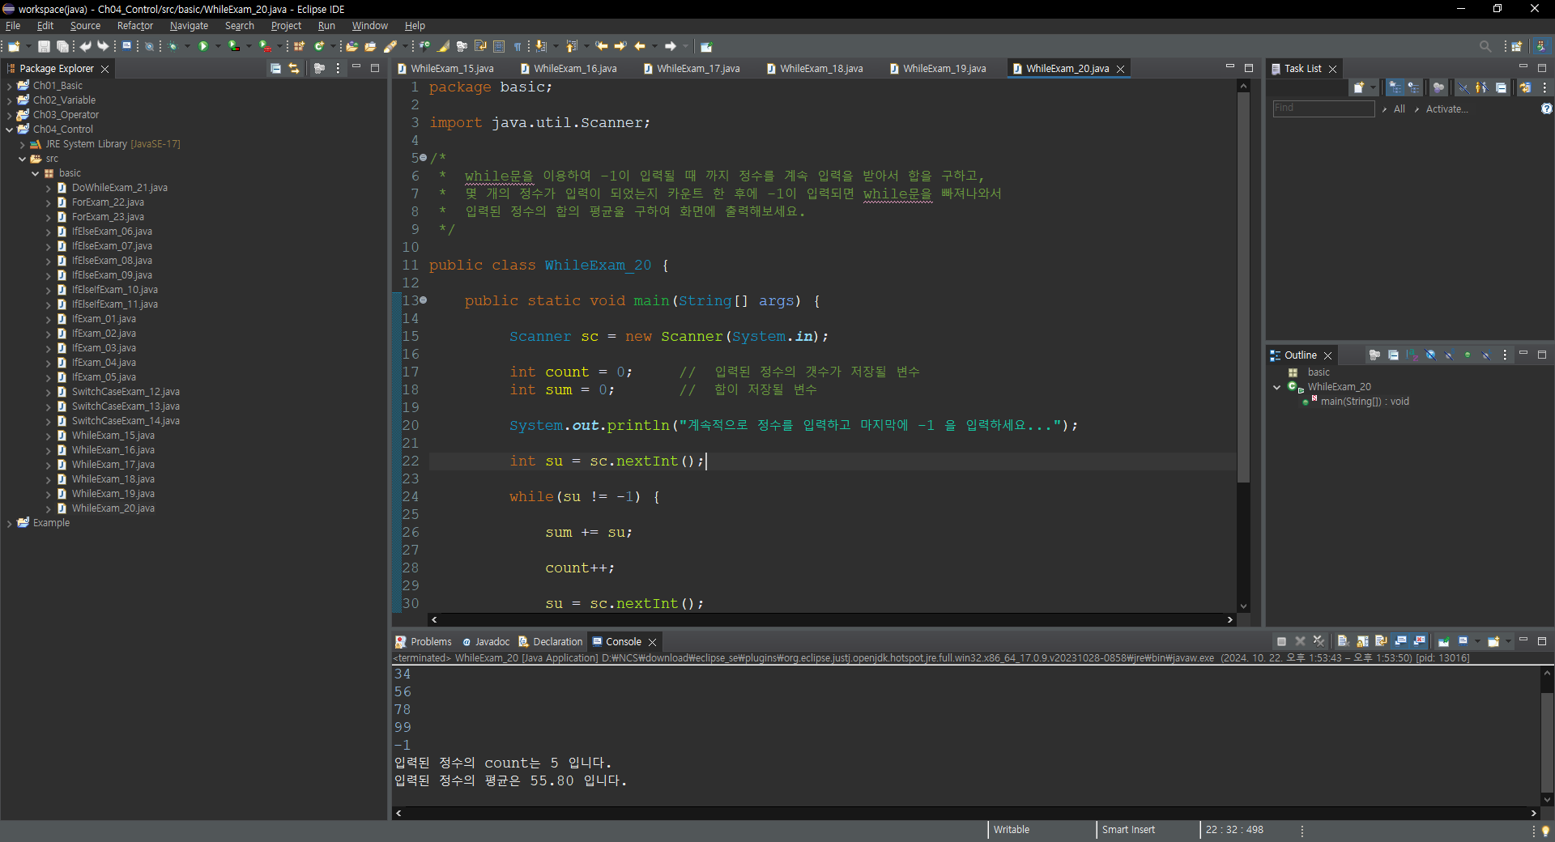This screenshot has width=1555, height=842.
Task: Click the editor vertical scrollbar thumb
Action: (x=1243, y=287)
